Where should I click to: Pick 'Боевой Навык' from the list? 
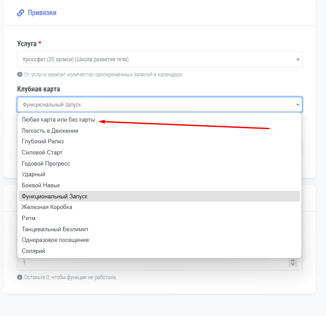coord(41,185)
